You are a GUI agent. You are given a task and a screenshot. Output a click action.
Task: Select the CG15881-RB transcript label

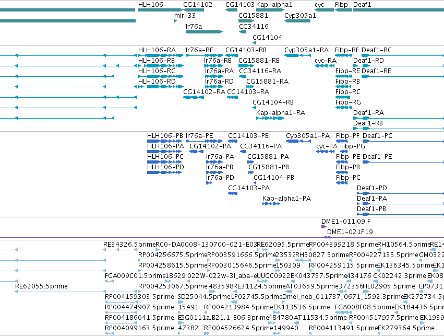click(x=259, y=61)
